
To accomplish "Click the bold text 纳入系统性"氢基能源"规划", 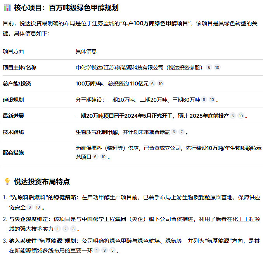I will (43, 241).
